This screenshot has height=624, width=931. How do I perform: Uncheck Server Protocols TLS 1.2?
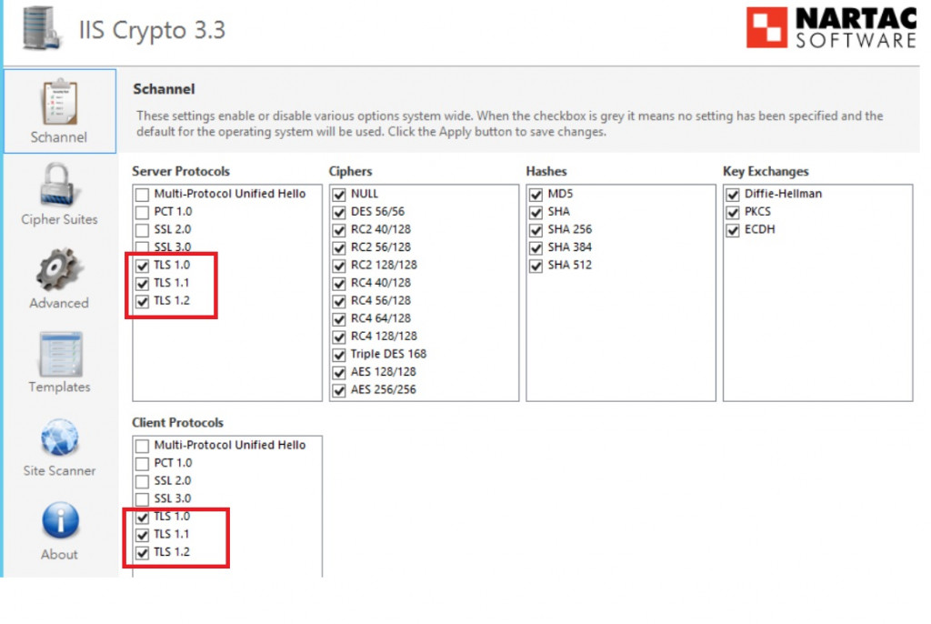point(142,301)
